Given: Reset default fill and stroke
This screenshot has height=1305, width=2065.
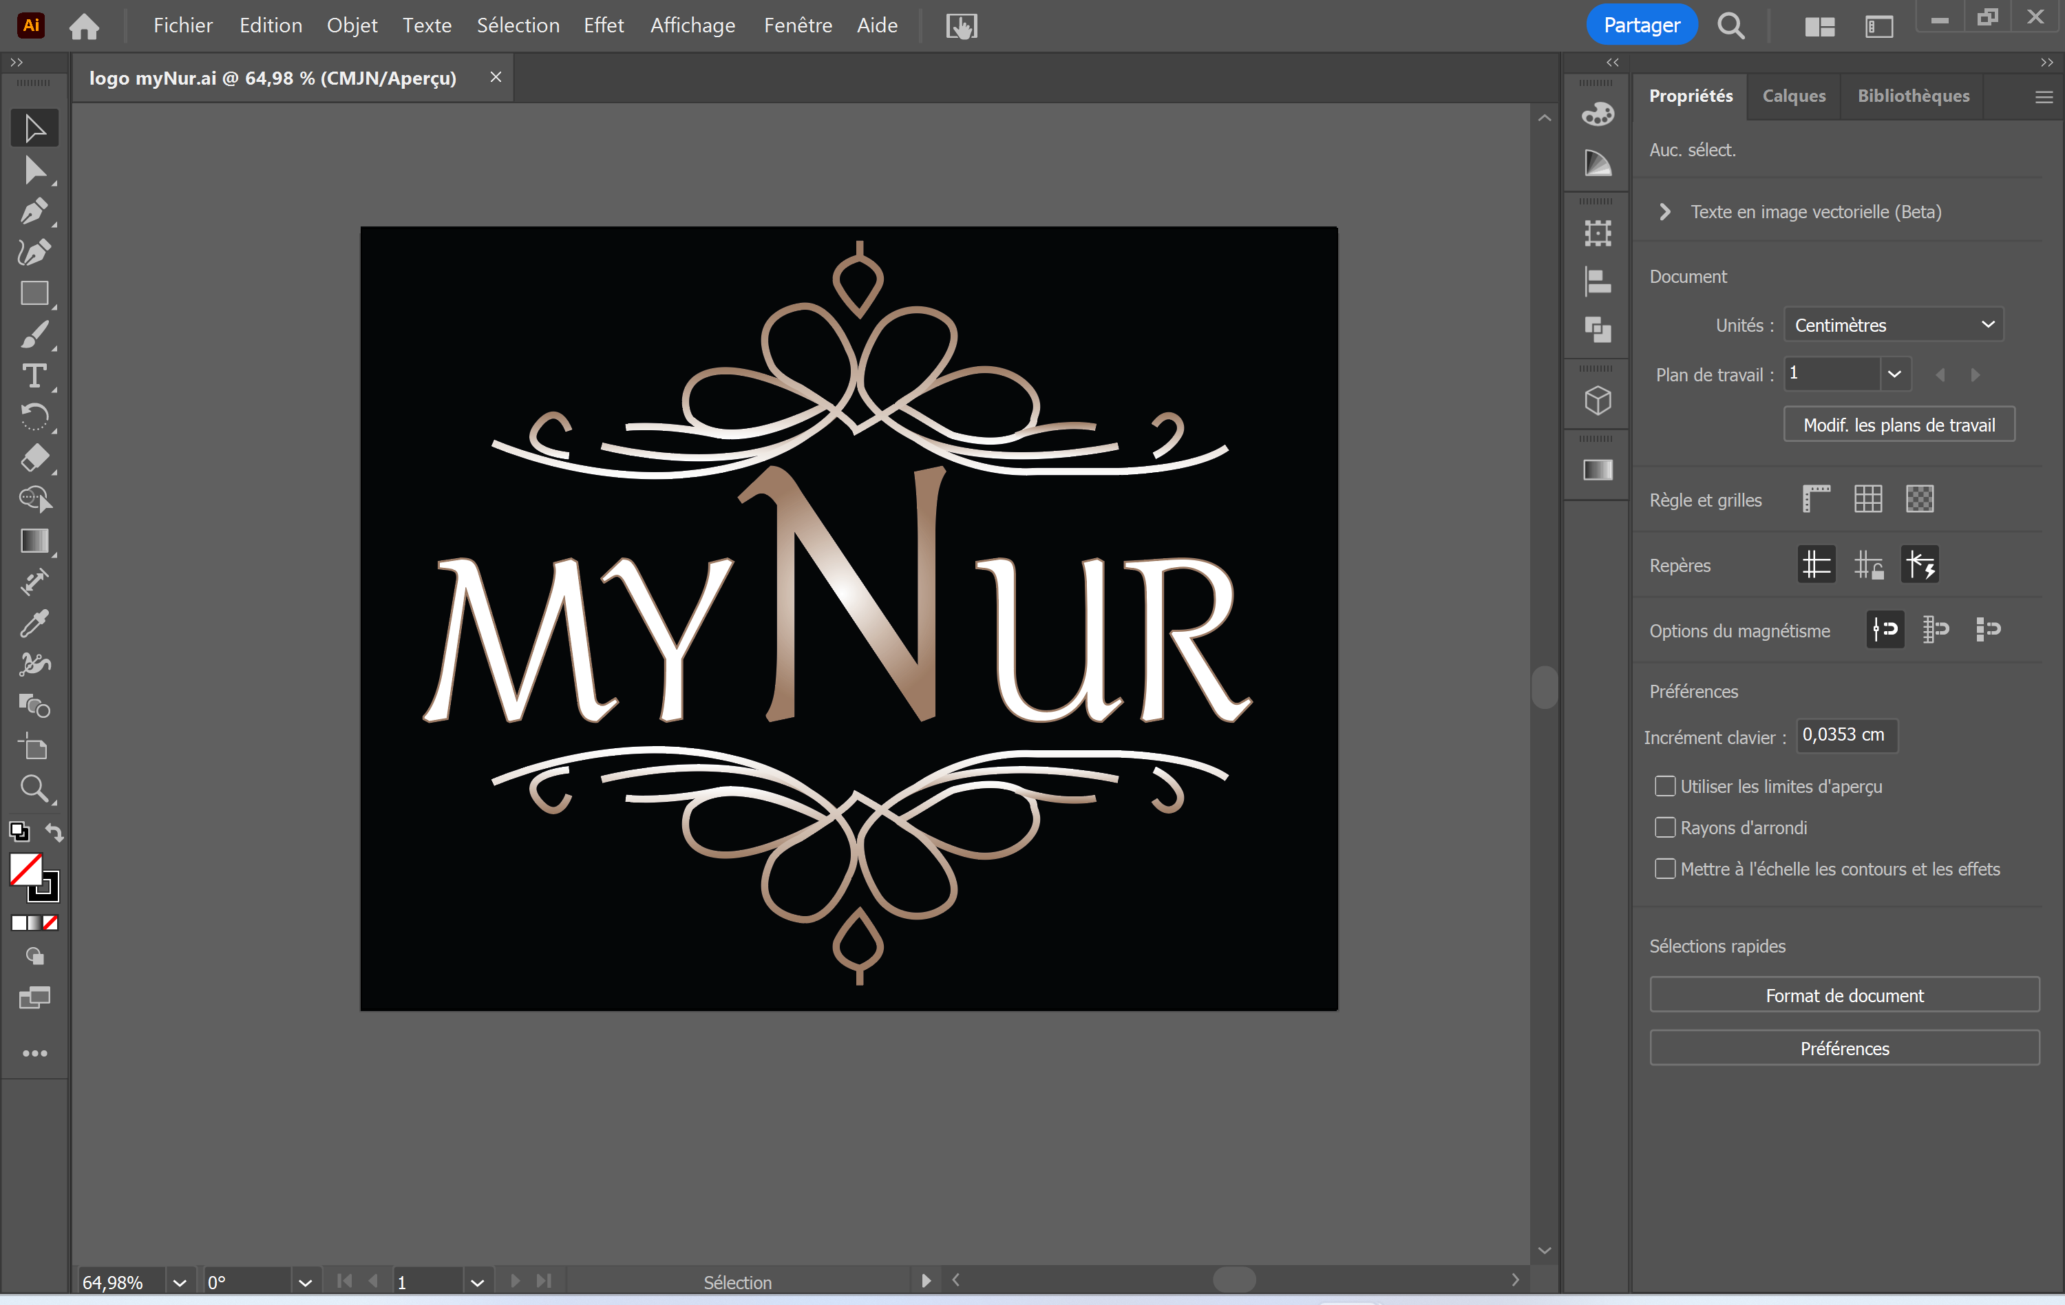Looking at the screenshot, I should (x=19, y=831).
